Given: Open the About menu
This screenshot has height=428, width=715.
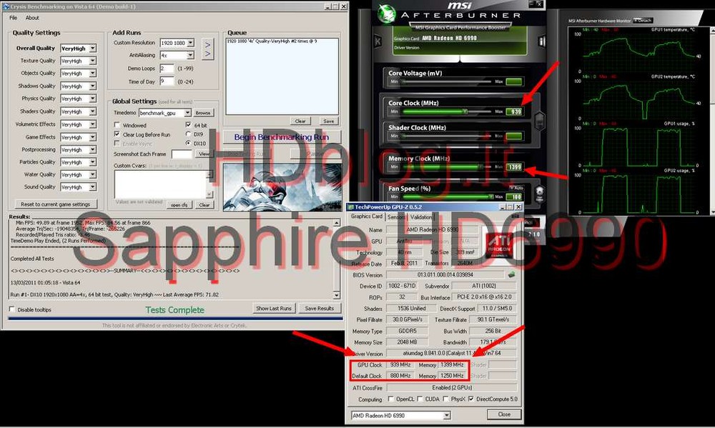Looking at the screenshot, I should coord(32,18).
